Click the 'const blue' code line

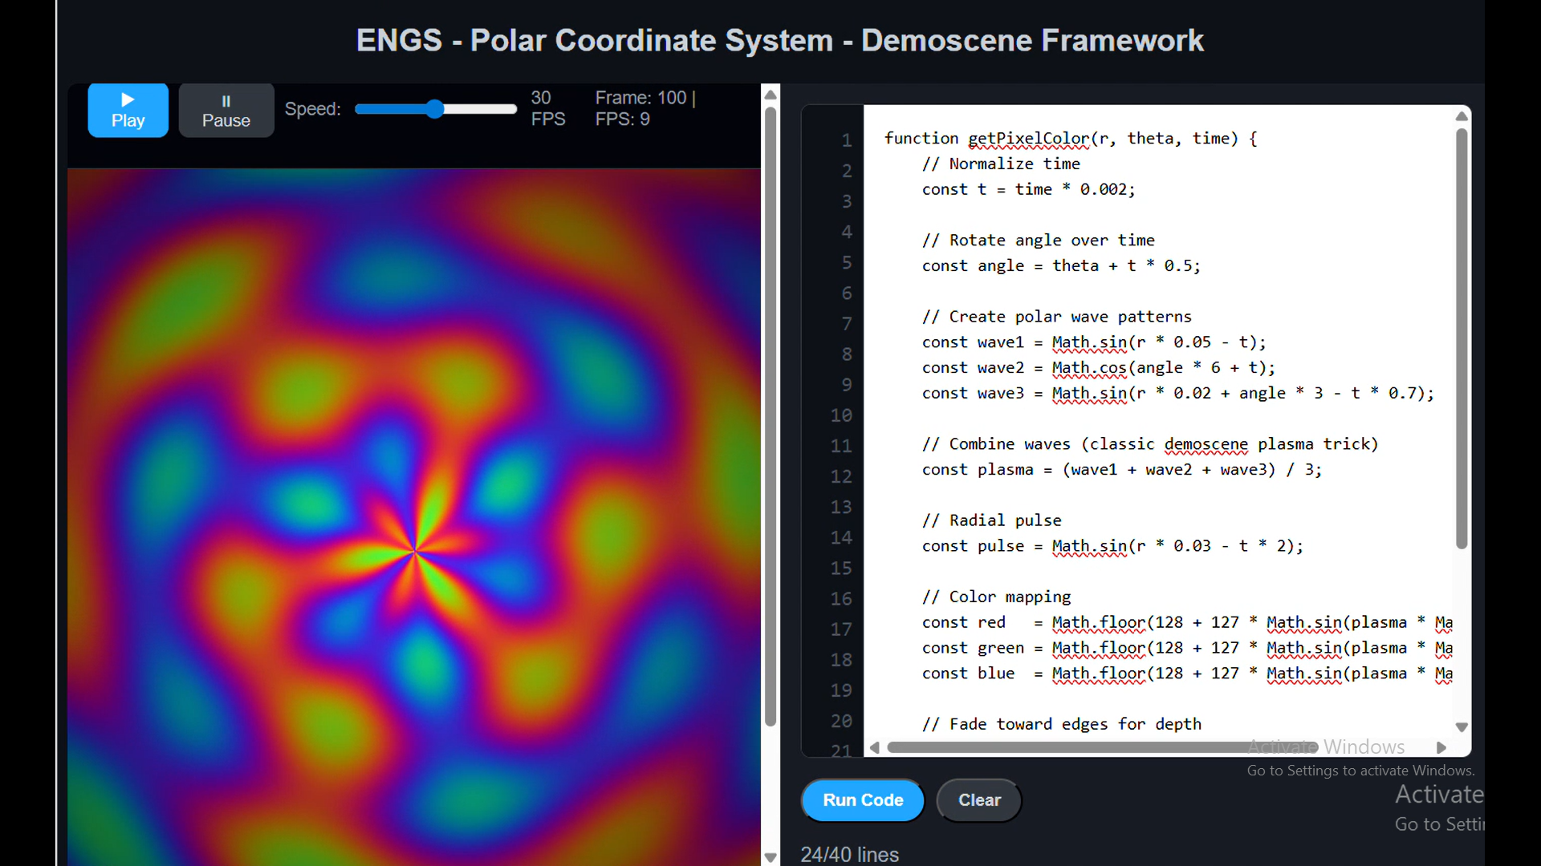(1187, 674)
